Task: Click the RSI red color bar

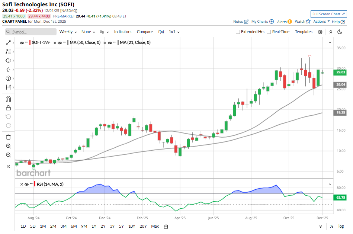Action: [35, 184]
